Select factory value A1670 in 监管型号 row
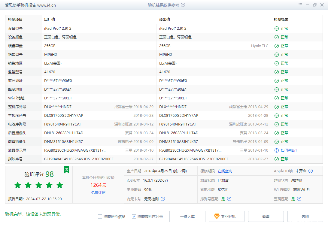Viewport: 328px width, 227px height. (x=50, y=72)
